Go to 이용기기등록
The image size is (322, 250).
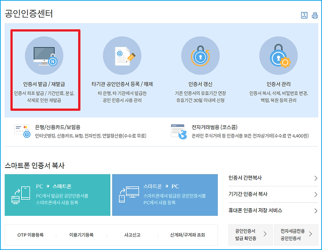coord(81,235)
